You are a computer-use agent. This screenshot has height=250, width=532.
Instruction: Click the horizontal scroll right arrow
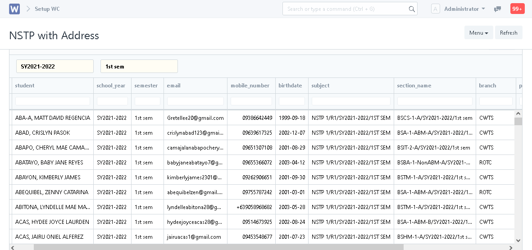[x=512, y=247]
